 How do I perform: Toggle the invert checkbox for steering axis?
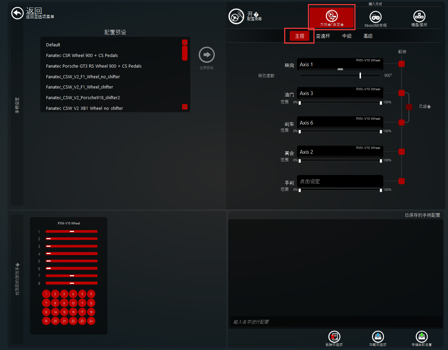click(401, 64)
